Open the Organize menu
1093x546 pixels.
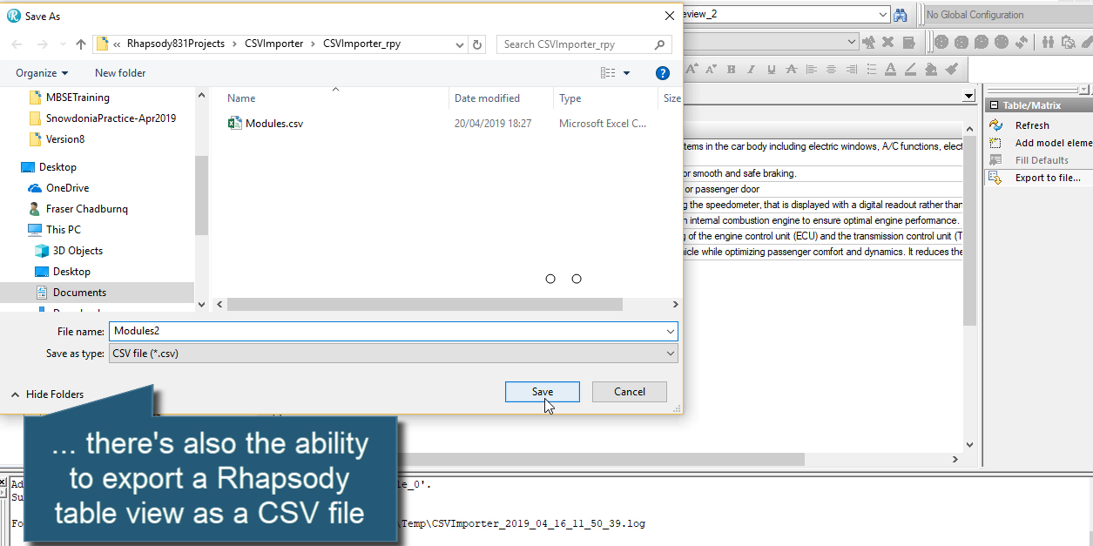pos(39,73)
